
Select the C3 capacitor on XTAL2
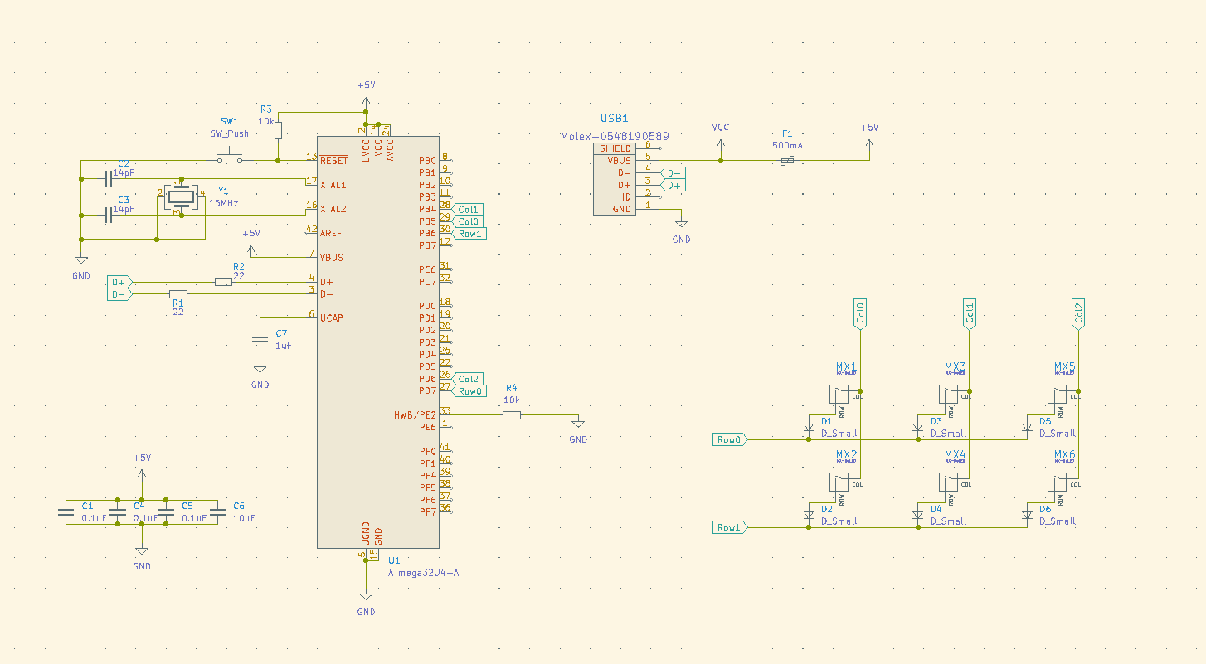[x=109, y=216]
